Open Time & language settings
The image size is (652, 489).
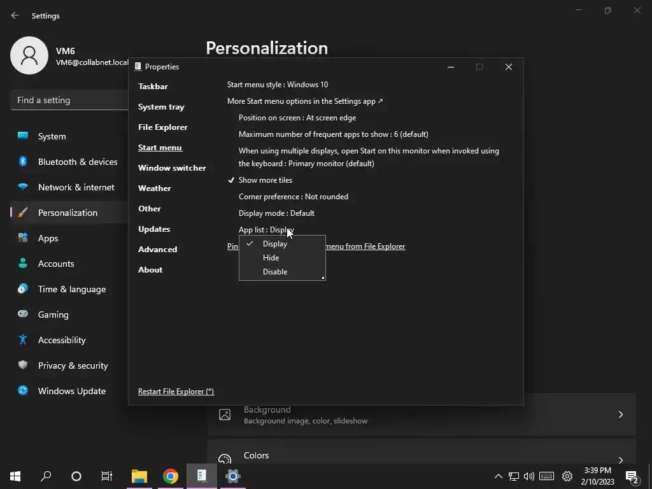69,289
